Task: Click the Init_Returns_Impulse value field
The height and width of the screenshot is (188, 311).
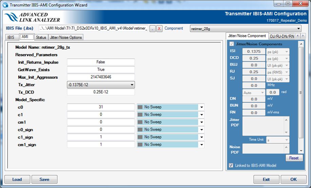Action: [x=101, y=62]
